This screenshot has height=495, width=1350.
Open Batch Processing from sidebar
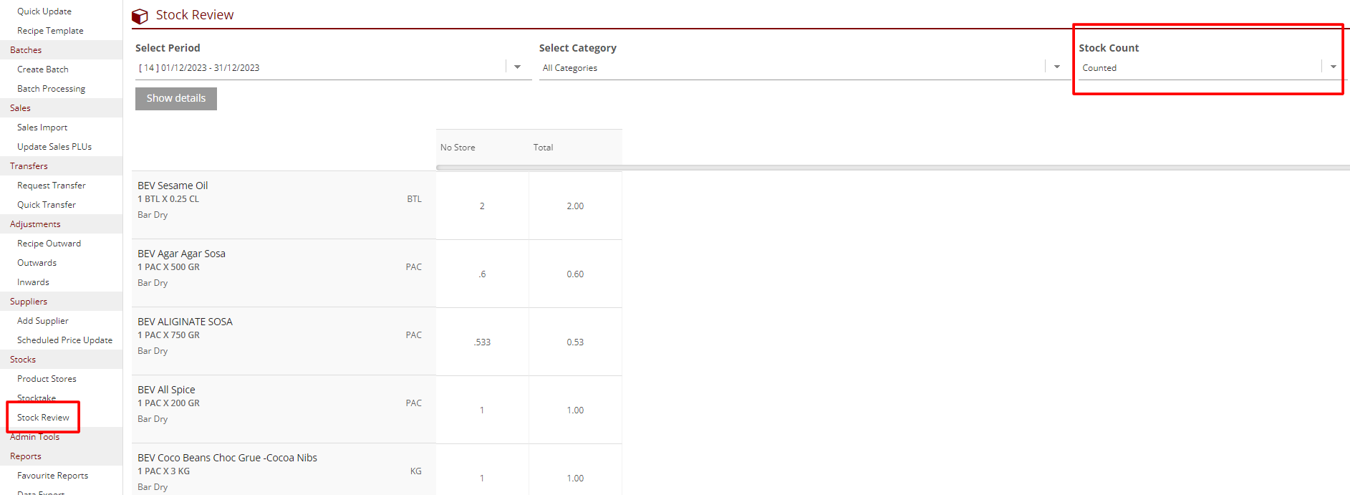click(51, 89)
